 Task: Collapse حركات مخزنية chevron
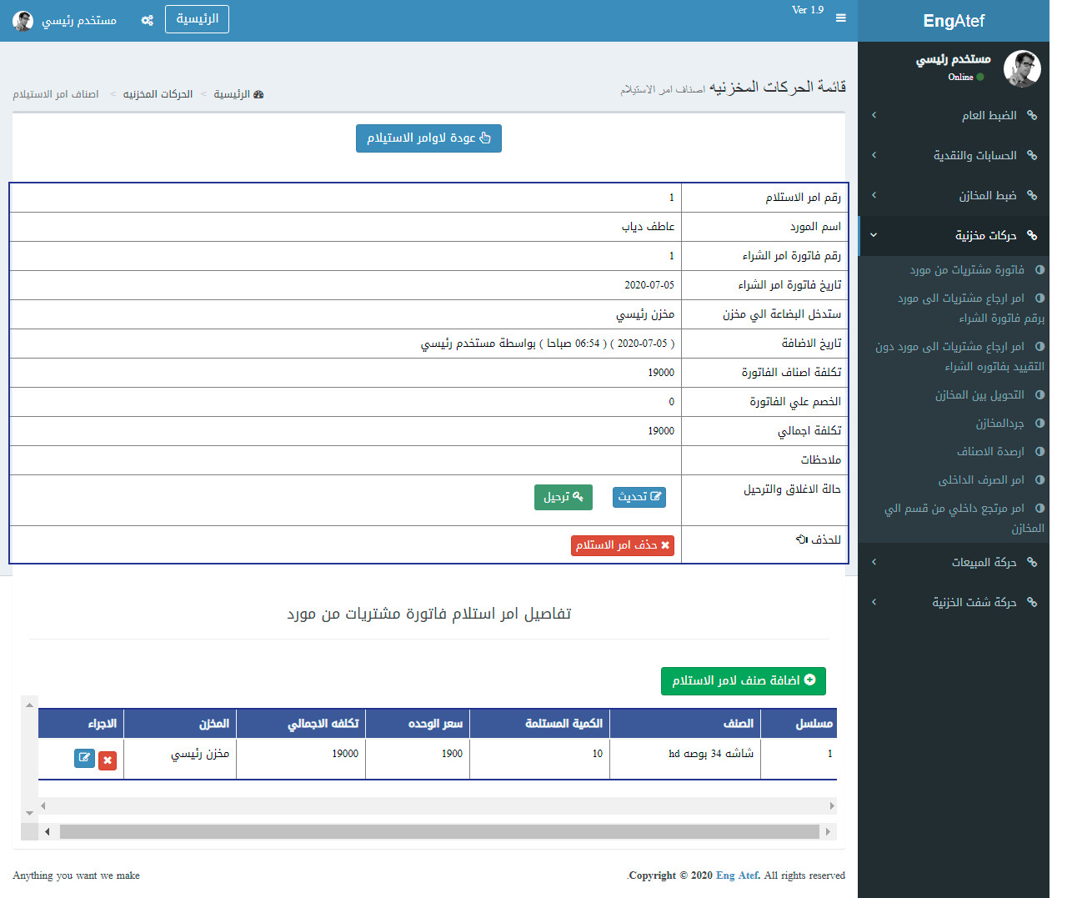pos(874,235)
